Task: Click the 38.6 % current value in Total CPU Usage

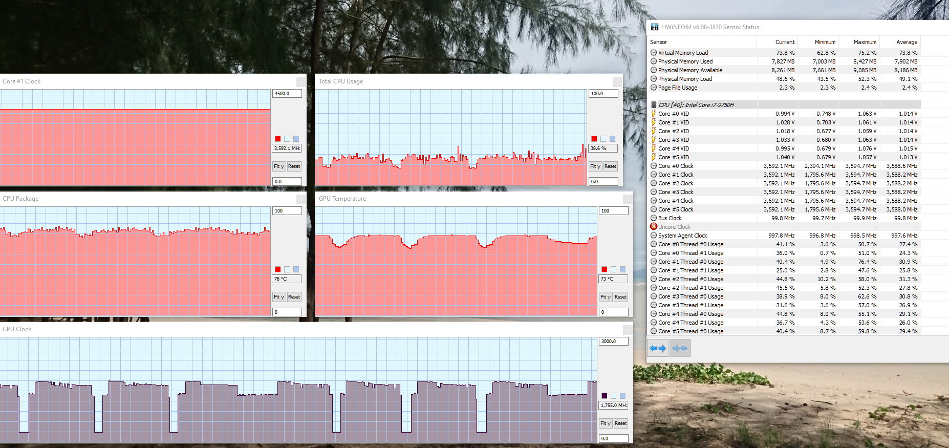Action: (603, 148)
